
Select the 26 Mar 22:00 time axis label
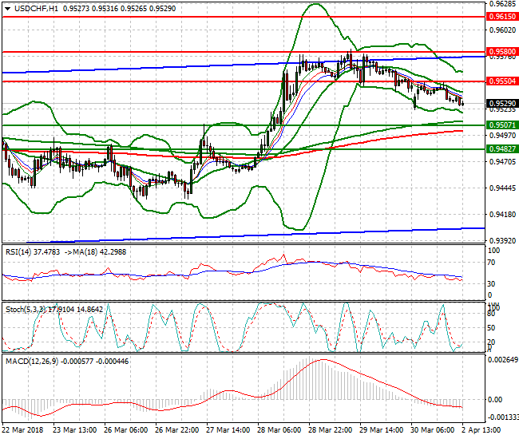pos(176,430)
